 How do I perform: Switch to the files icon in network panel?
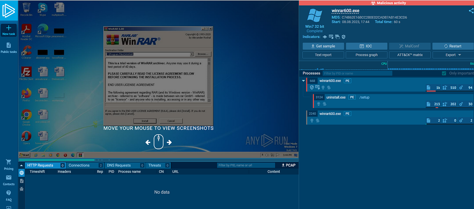[x=22, y=181]
